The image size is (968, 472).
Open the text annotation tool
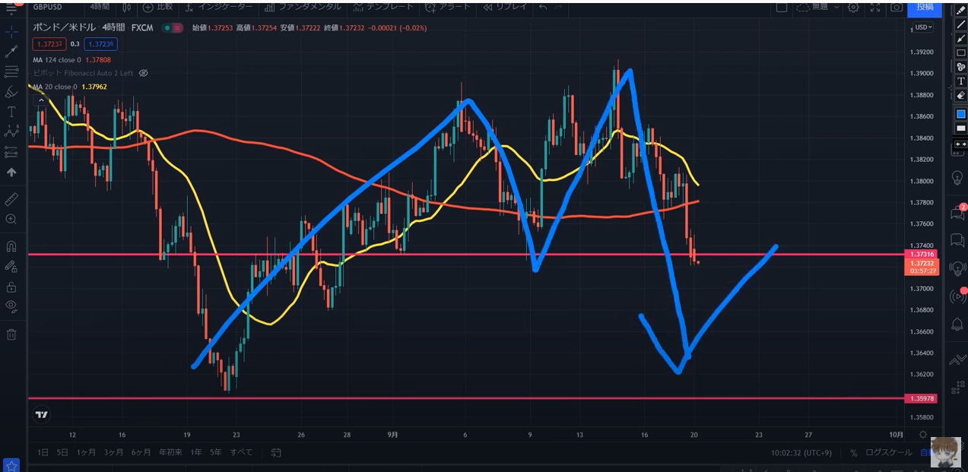pyautogui.click(x=11, y=112)
